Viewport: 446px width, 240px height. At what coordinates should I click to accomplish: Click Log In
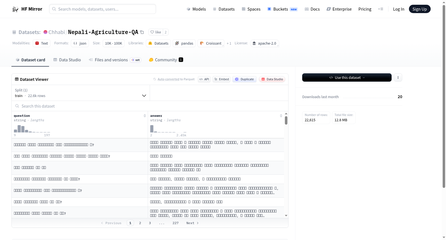(x=399, y=9)
